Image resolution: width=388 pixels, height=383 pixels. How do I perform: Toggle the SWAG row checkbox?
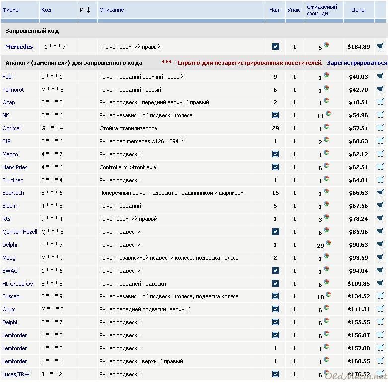click(275, 270)
